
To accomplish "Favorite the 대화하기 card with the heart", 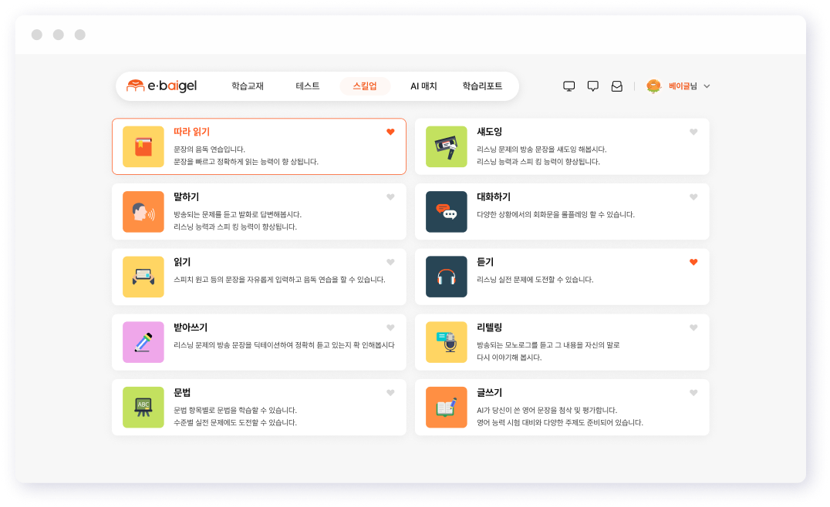I will click(x=693, y=197).
